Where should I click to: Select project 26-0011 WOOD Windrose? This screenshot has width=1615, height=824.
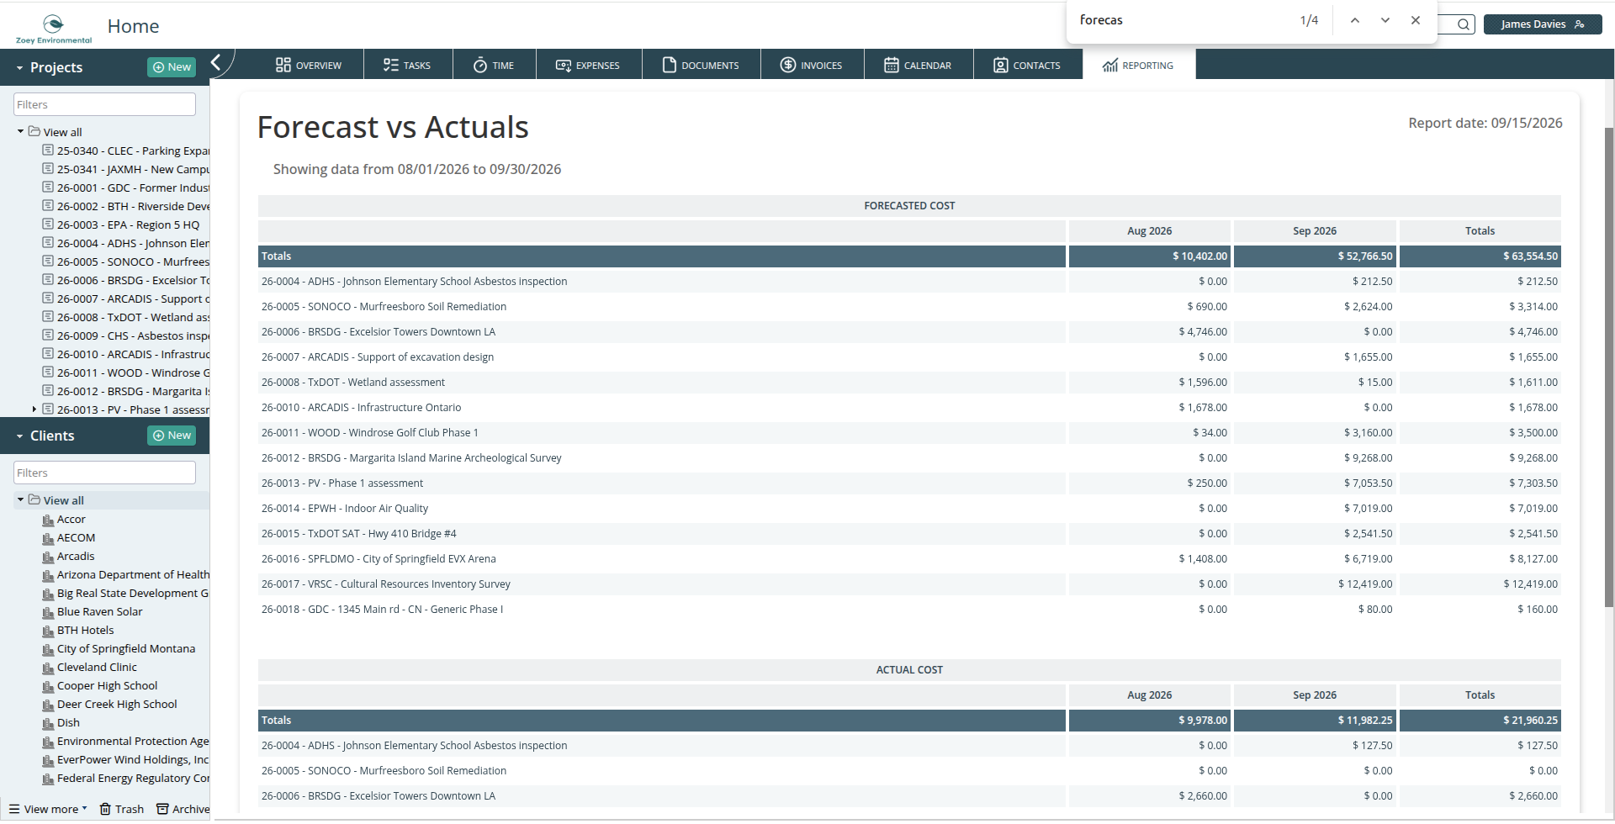click(133, 372)
